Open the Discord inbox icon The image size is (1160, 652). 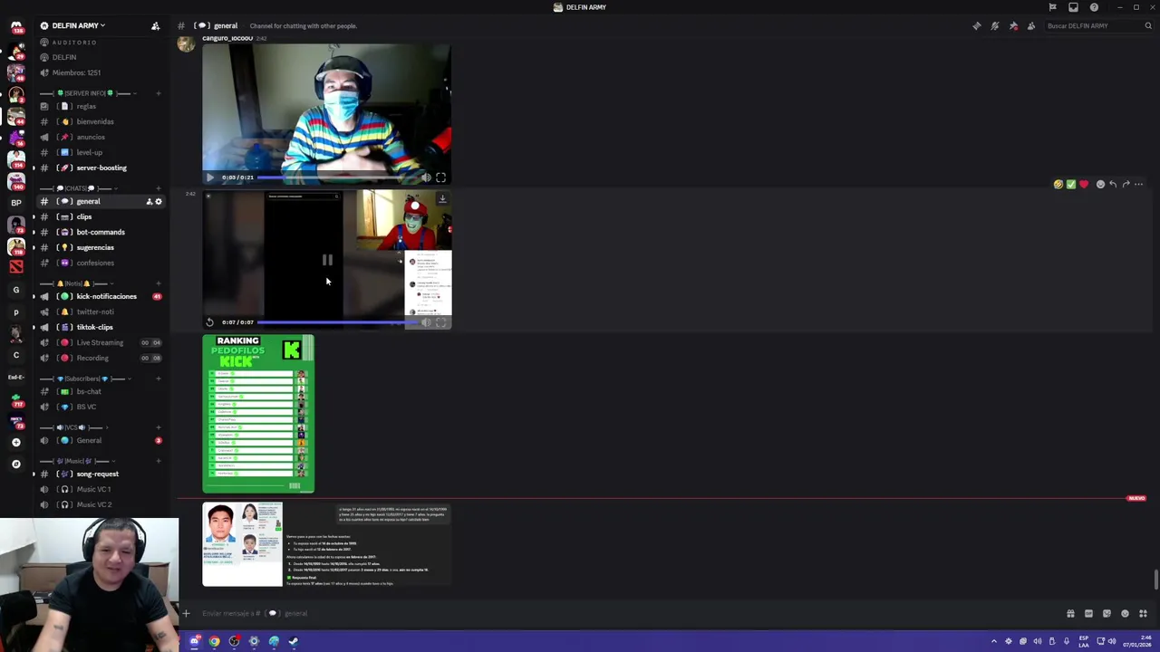[1073, 7]
